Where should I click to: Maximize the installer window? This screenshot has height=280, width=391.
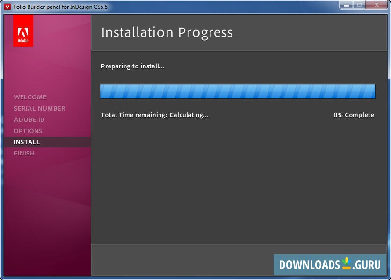(359, 6)
